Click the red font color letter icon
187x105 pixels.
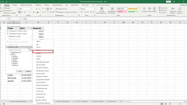tap(38, 12)
